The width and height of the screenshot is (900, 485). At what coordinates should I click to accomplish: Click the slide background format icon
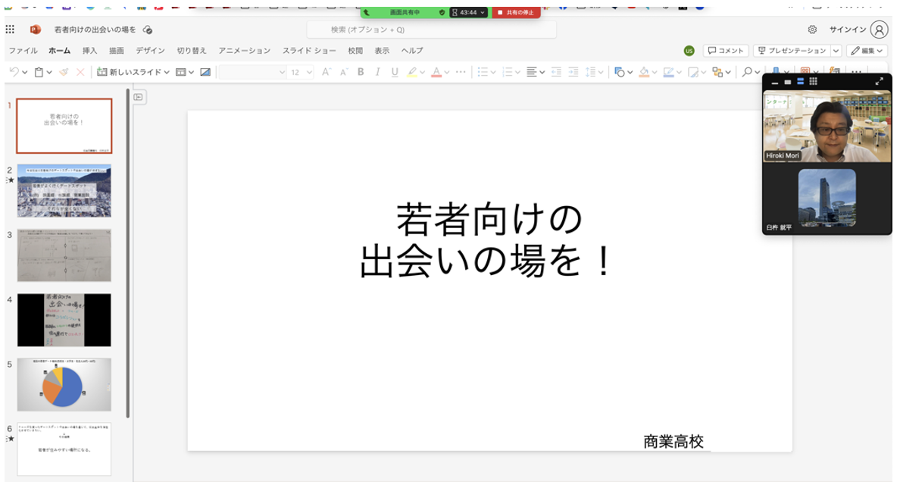(x=205, y=72)
